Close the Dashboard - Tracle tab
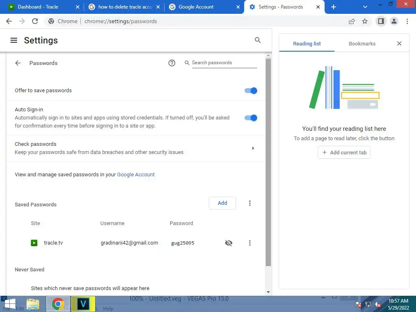416x312 pixels. [78, 7]
